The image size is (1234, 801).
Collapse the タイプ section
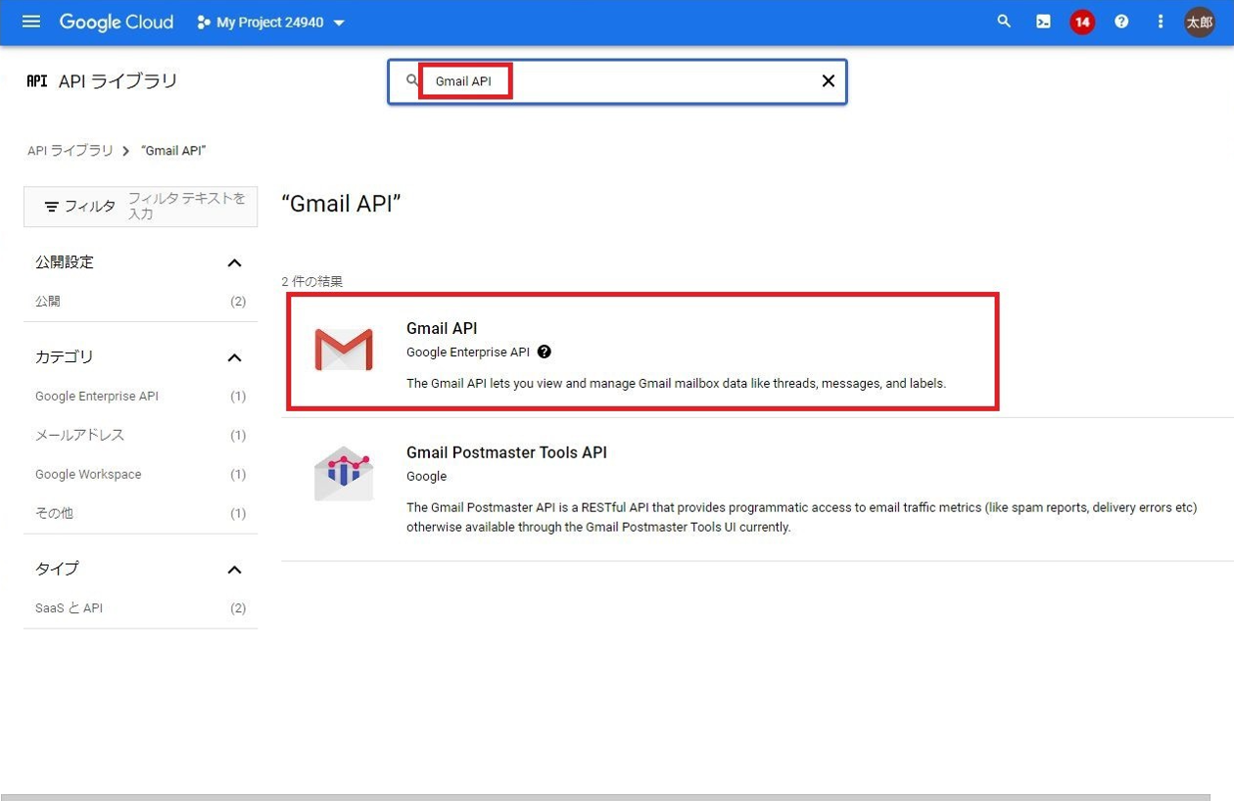click(234, 570)
